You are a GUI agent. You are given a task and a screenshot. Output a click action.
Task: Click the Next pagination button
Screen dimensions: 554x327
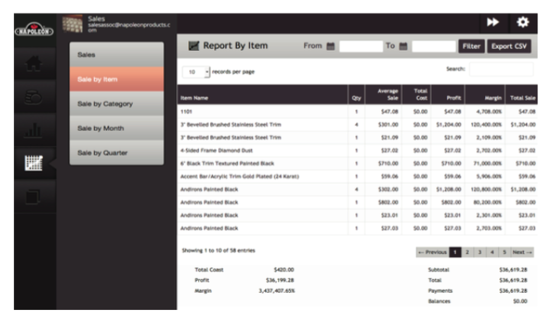tap(523, 252)
